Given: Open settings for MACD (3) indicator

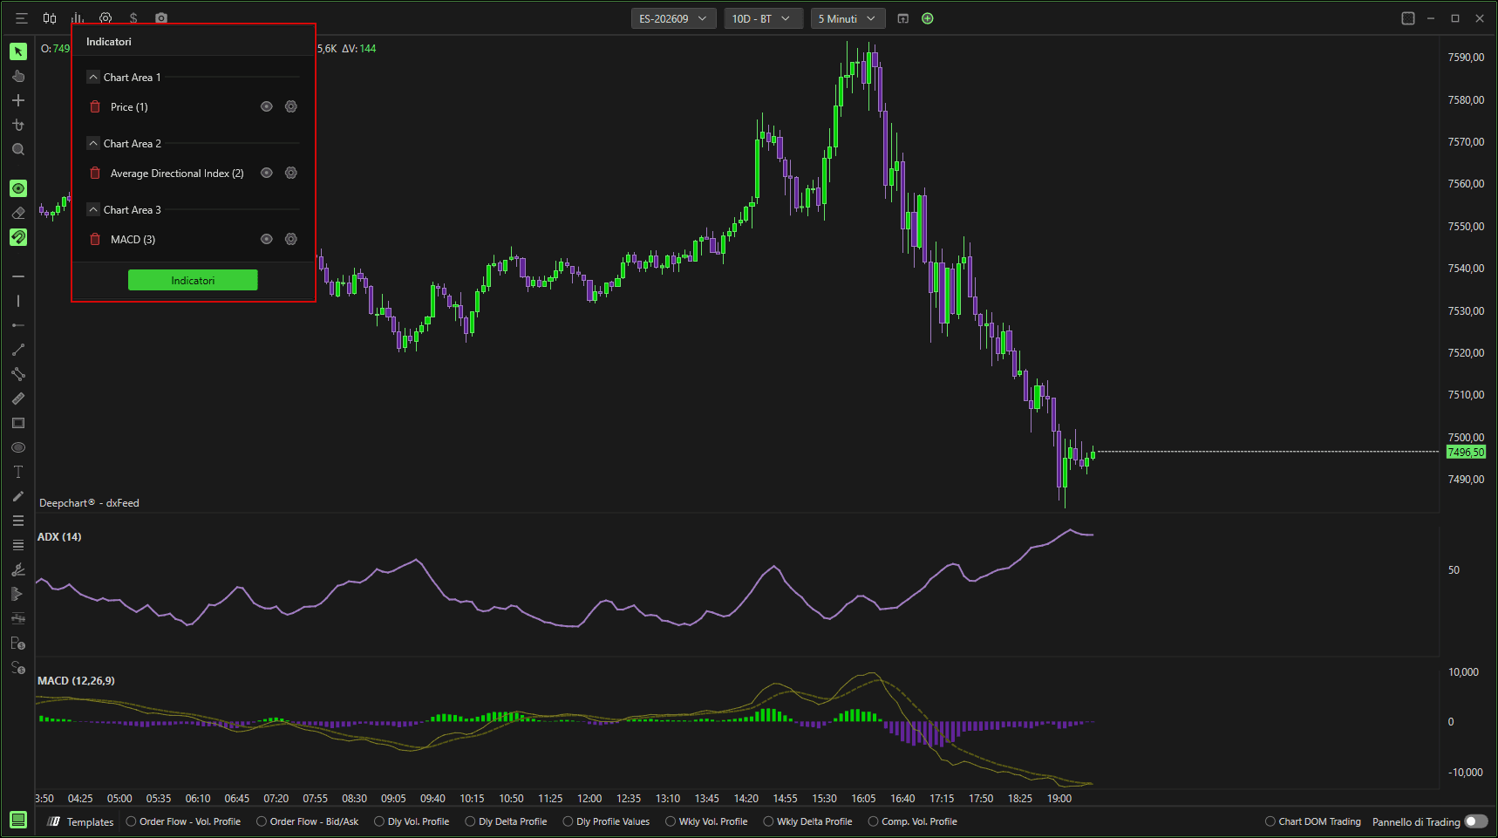Looking at the screenshot, I should tap(291, 239).
